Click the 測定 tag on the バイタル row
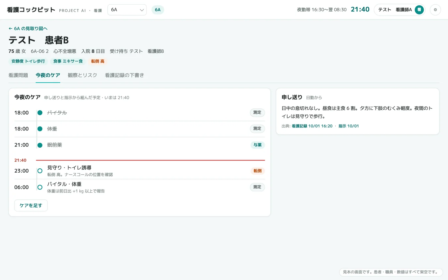 click(x=257, y=113)
